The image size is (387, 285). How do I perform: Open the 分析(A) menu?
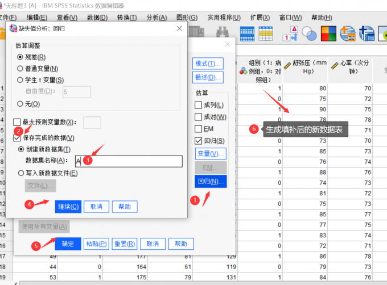[x=157, y=18]
